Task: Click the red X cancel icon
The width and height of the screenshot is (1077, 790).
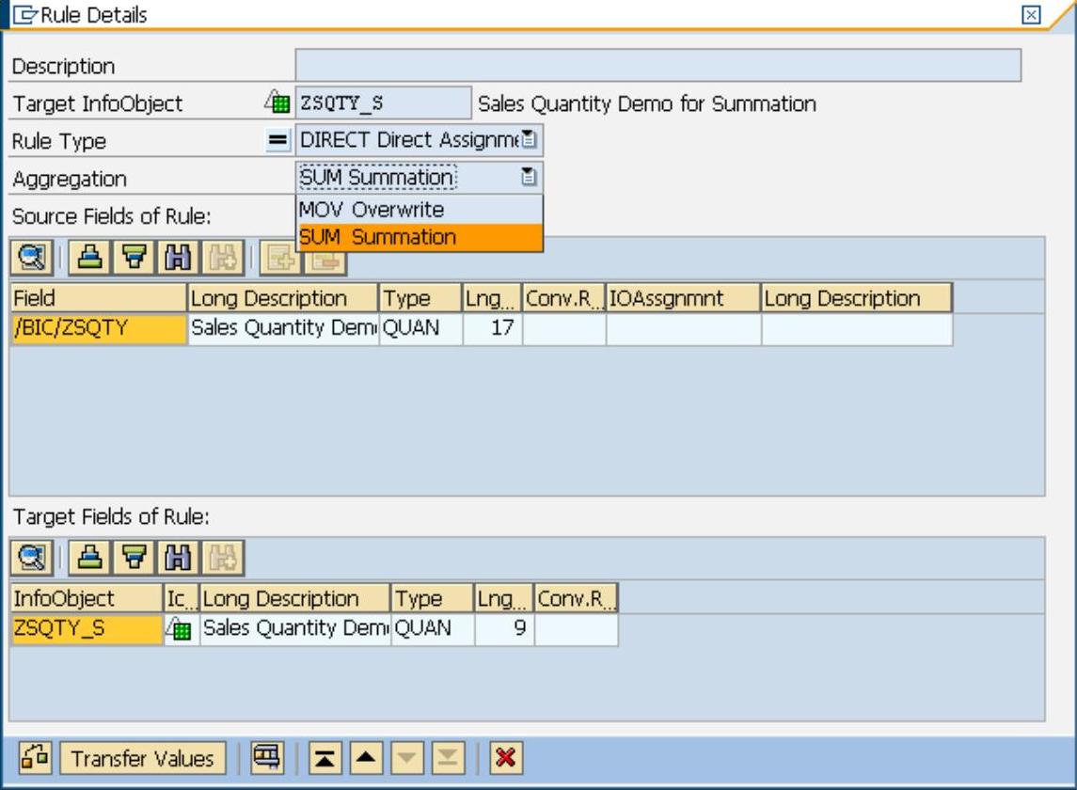Action: [x=505, y=758]
